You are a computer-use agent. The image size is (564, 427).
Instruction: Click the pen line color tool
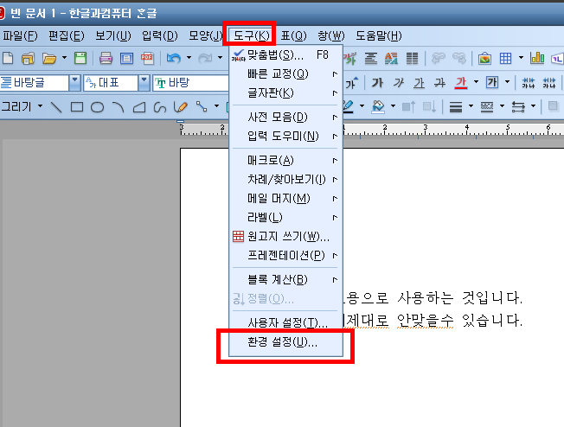point(349,107)
